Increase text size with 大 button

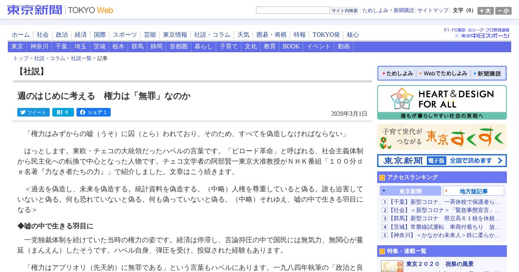485,11
